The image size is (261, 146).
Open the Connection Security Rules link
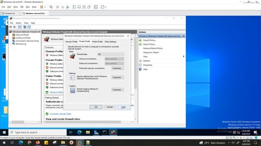coord(60,114)
